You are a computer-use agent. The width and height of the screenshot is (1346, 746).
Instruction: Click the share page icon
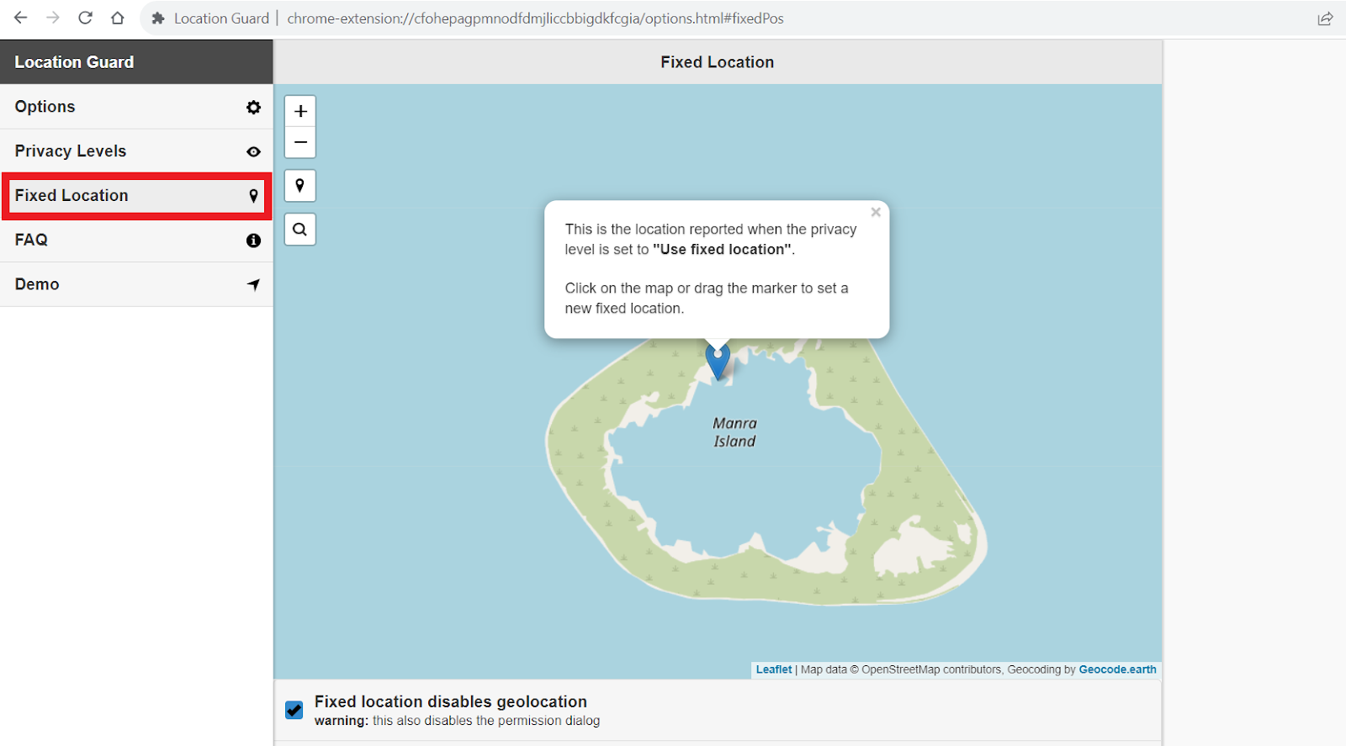(x=1325, y=19)
